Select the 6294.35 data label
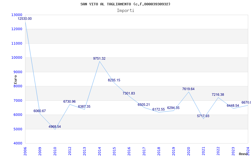Viewport: 251px width, 157px height. [174, 108]
